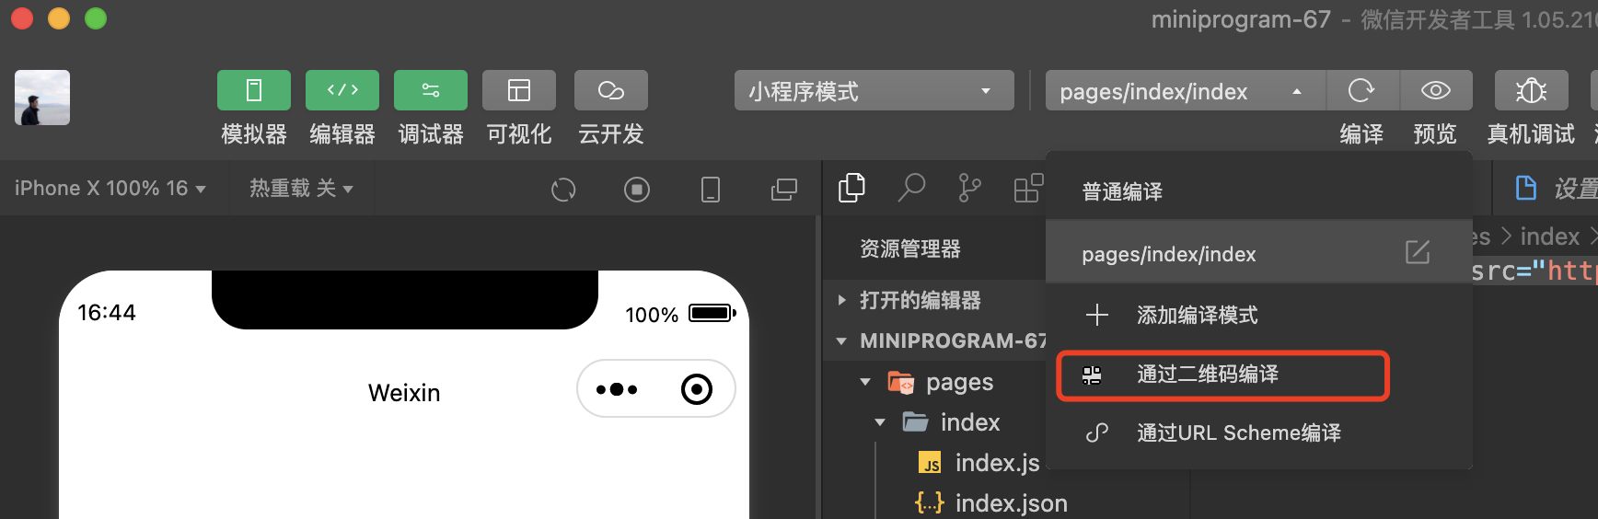Toggle the simulator (模拟器) panel button
Image resolution: width=1598 pixels, height=519 pixels.
coord(254,90)
